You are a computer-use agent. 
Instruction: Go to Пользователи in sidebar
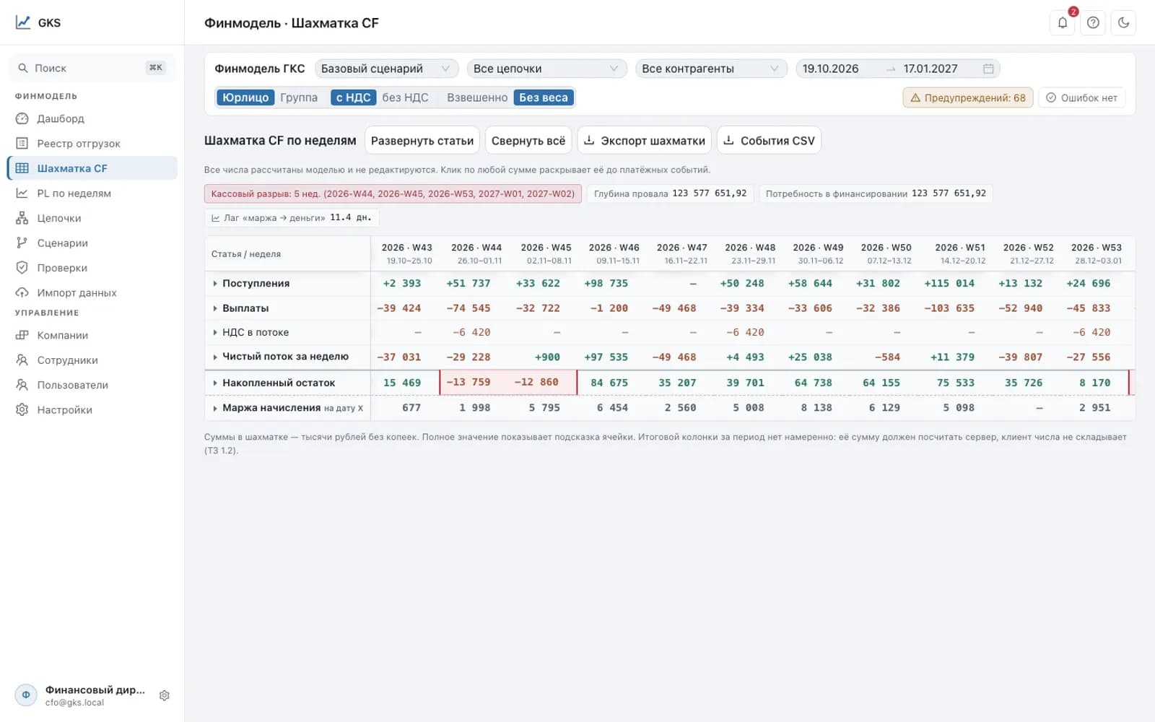(92, 385)
